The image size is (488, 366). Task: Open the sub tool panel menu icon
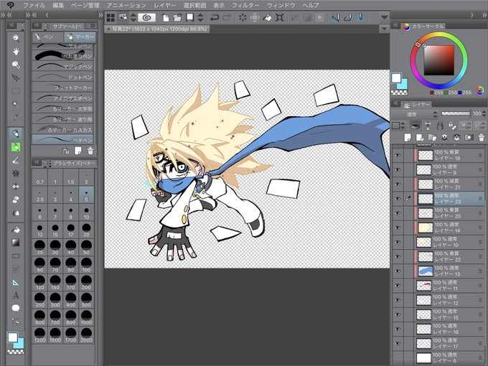pyautogui.click(x=36, y=26)
